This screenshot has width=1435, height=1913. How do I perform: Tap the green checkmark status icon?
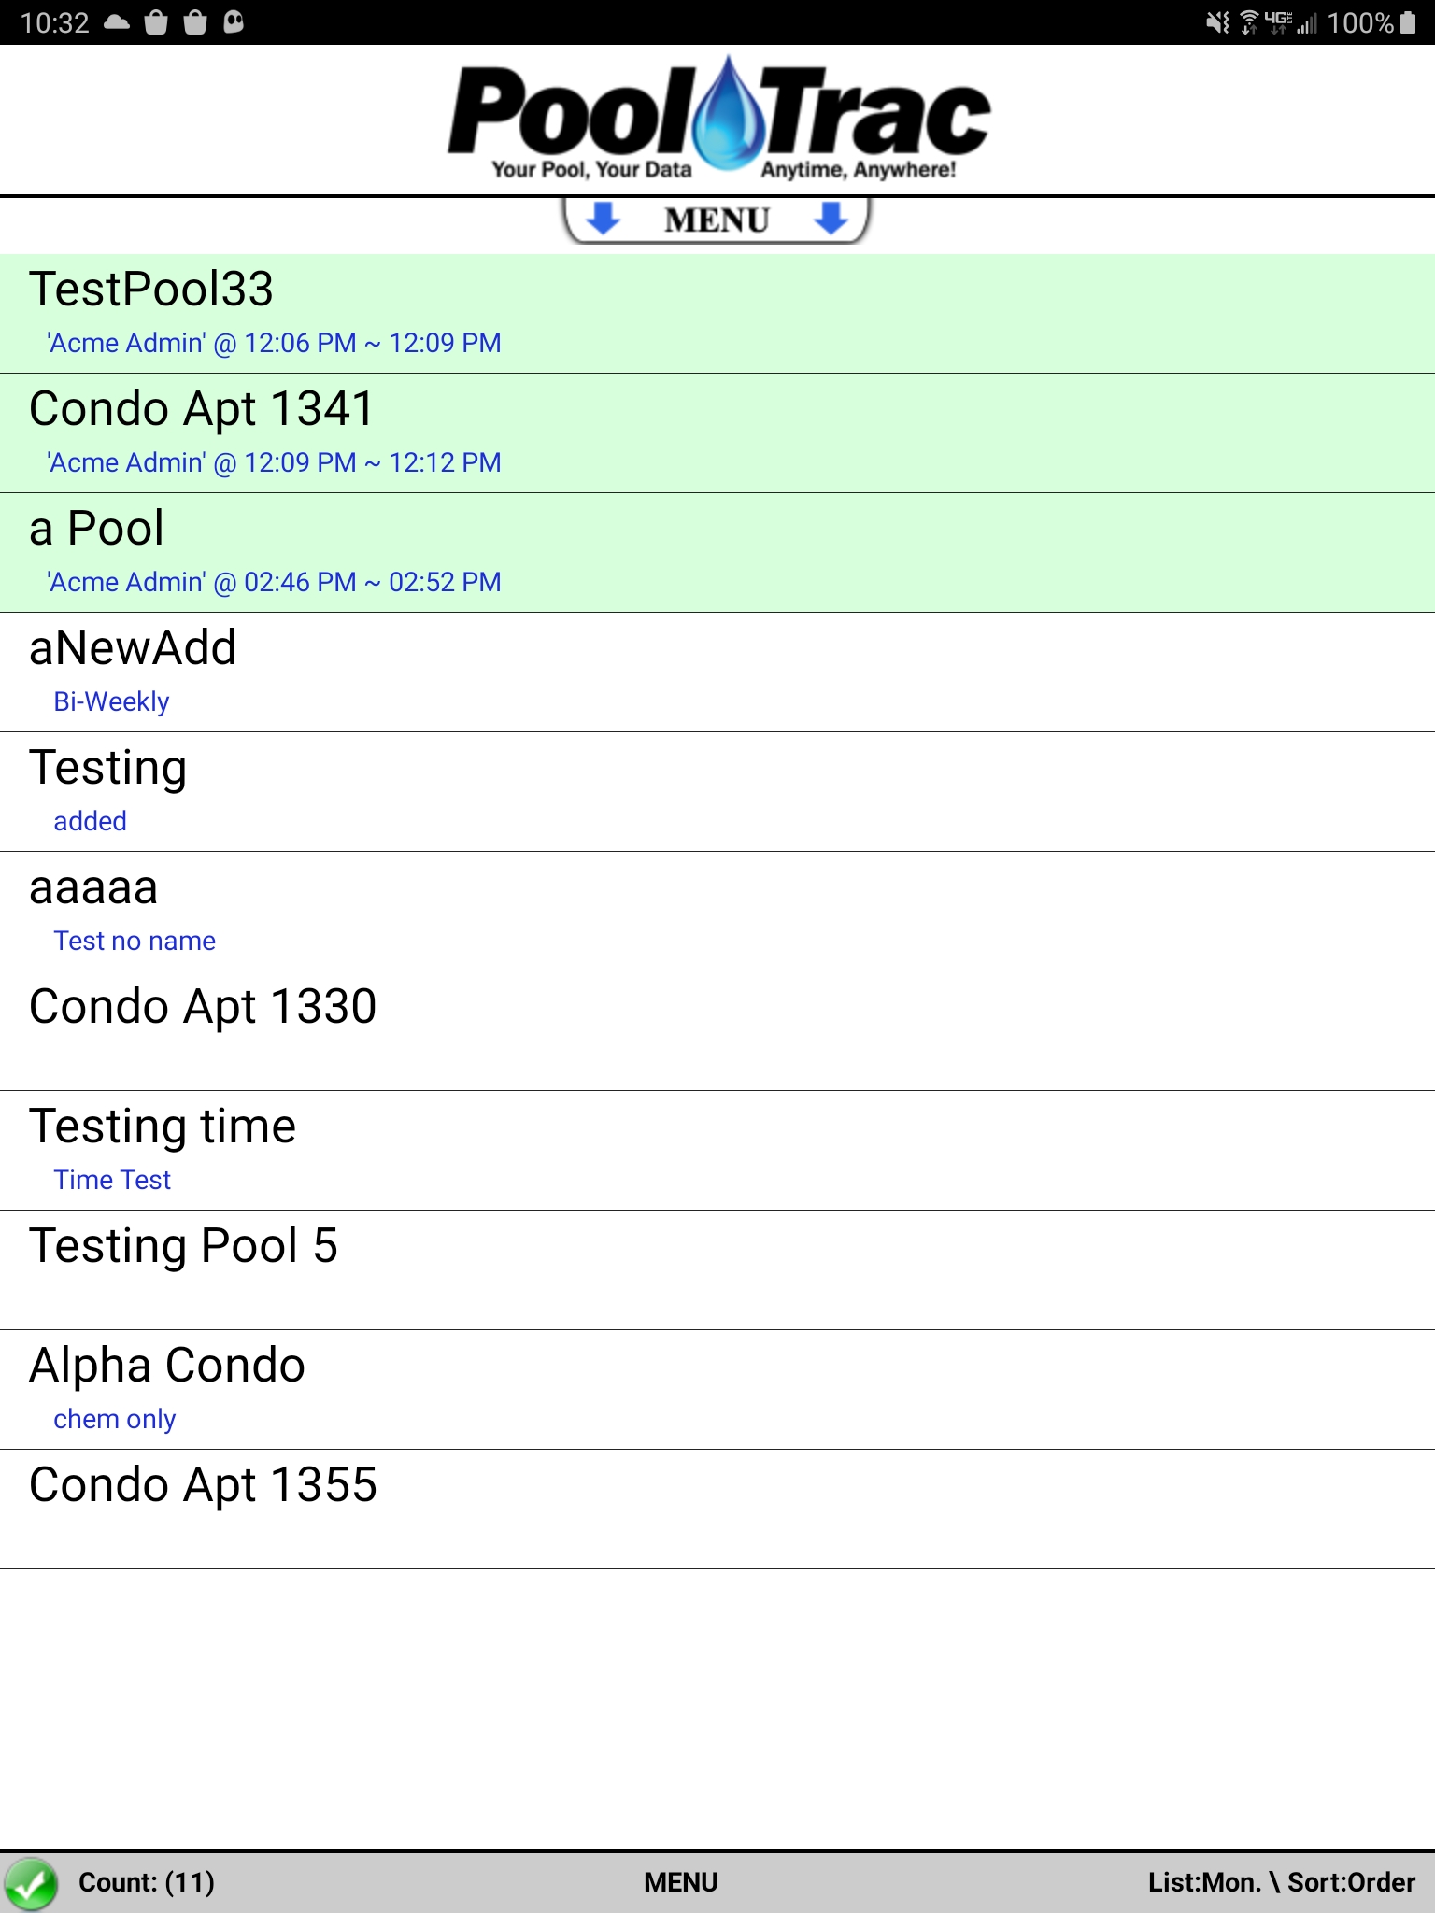pyautogui.click(x=31, y=1883)
